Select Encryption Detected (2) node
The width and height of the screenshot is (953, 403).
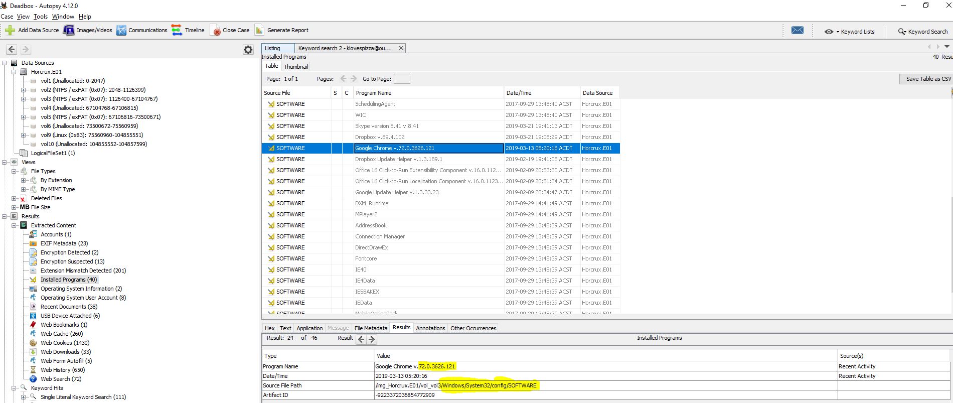(69, 252)
